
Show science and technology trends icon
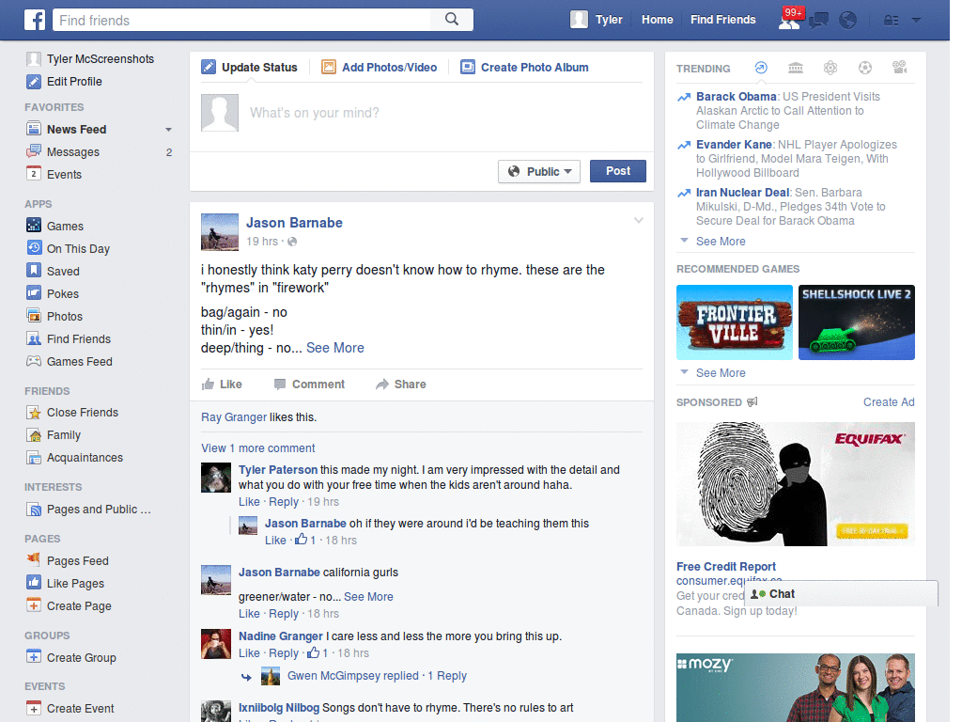coord(830,68)
